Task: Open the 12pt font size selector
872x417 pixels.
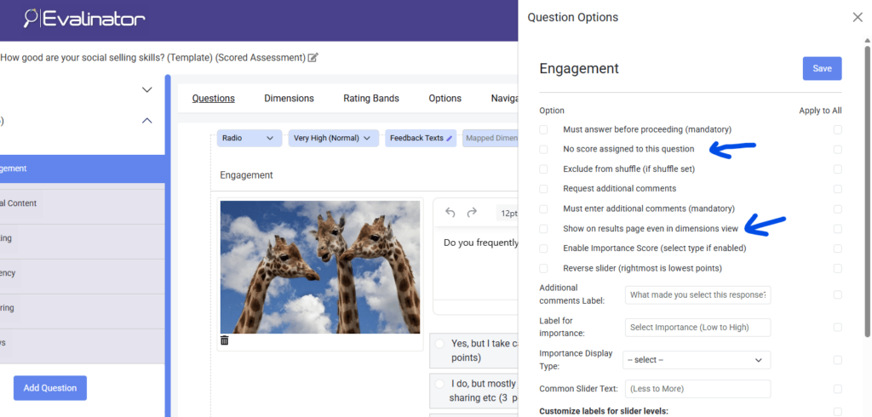Action: point(508,213)
